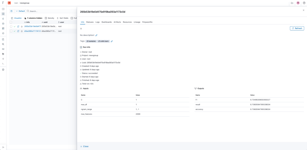Screen dimensions: 307x150
Task: Open the user avatar menu
Action: pos(298,3)
